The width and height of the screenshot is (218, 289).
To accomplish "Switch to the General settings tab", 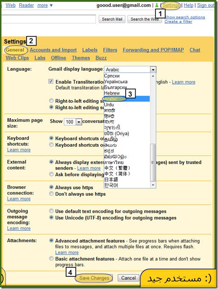I will (15, 50).
